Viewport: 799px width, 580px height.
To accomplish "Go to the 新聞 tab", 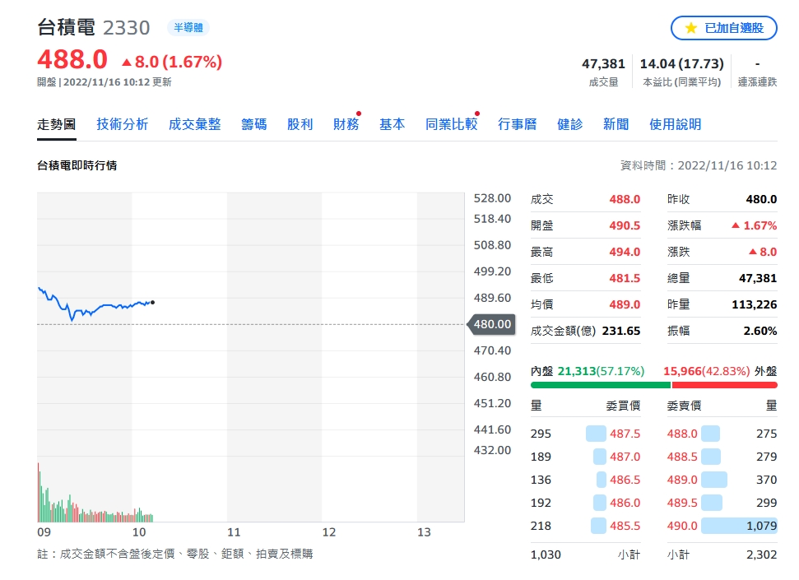I will [x=616, y=124].
